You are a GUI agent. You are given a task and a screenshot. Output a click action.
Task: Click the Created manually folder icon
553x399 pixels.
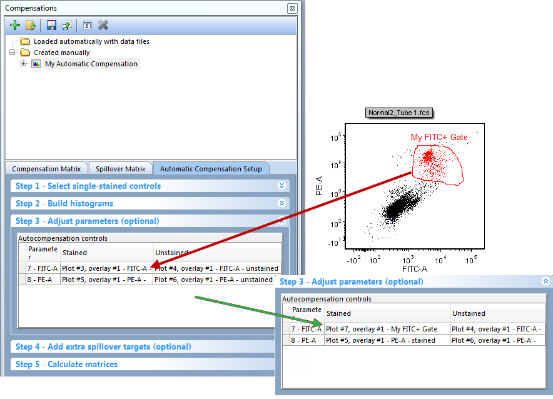25,53
